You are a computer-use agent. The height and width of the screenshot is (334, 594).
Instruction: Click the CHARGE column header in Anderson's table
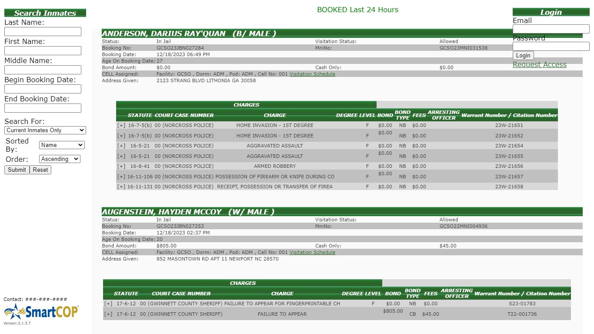coord(275,115)
